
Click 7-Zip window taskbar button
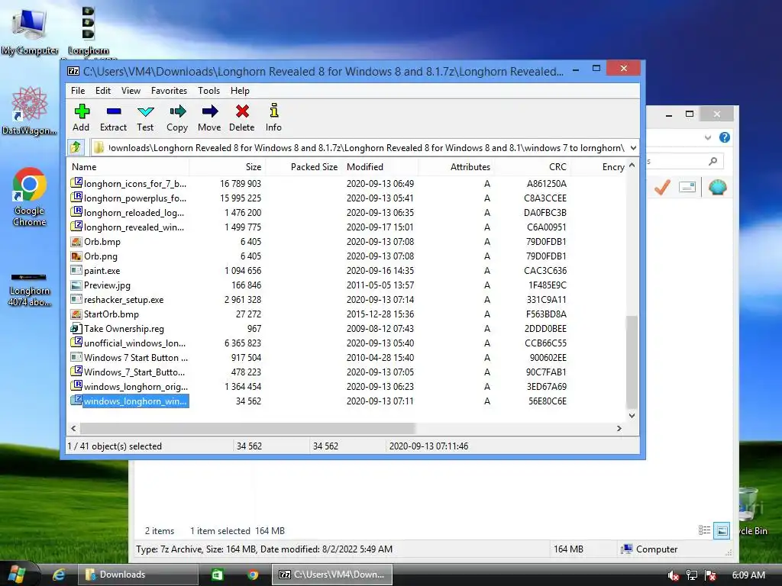click(x=332, y=575)
